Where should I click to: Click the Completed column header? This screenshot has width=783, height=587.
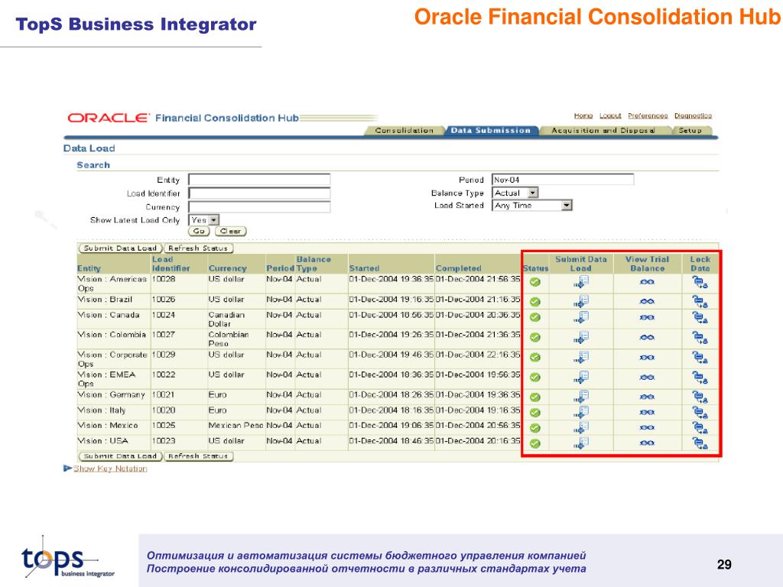[459, 268]
